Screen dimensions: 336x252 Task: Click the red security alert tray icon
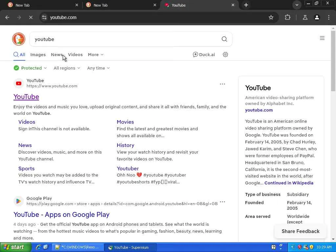pyautogui.click(x=300, y=247)
